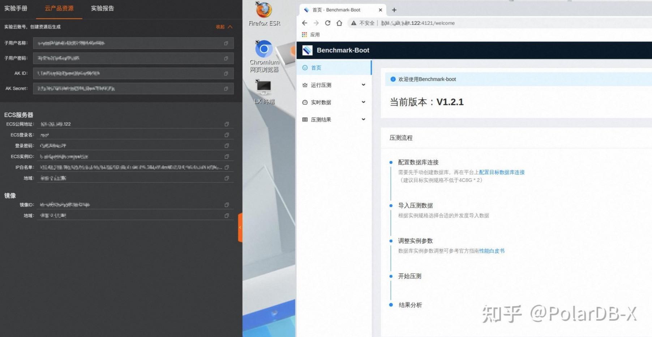The height and width of the screenshot is (337, 652).
Task: Copy ECS公网地址 via its copy icon
Action: point(227,124)
